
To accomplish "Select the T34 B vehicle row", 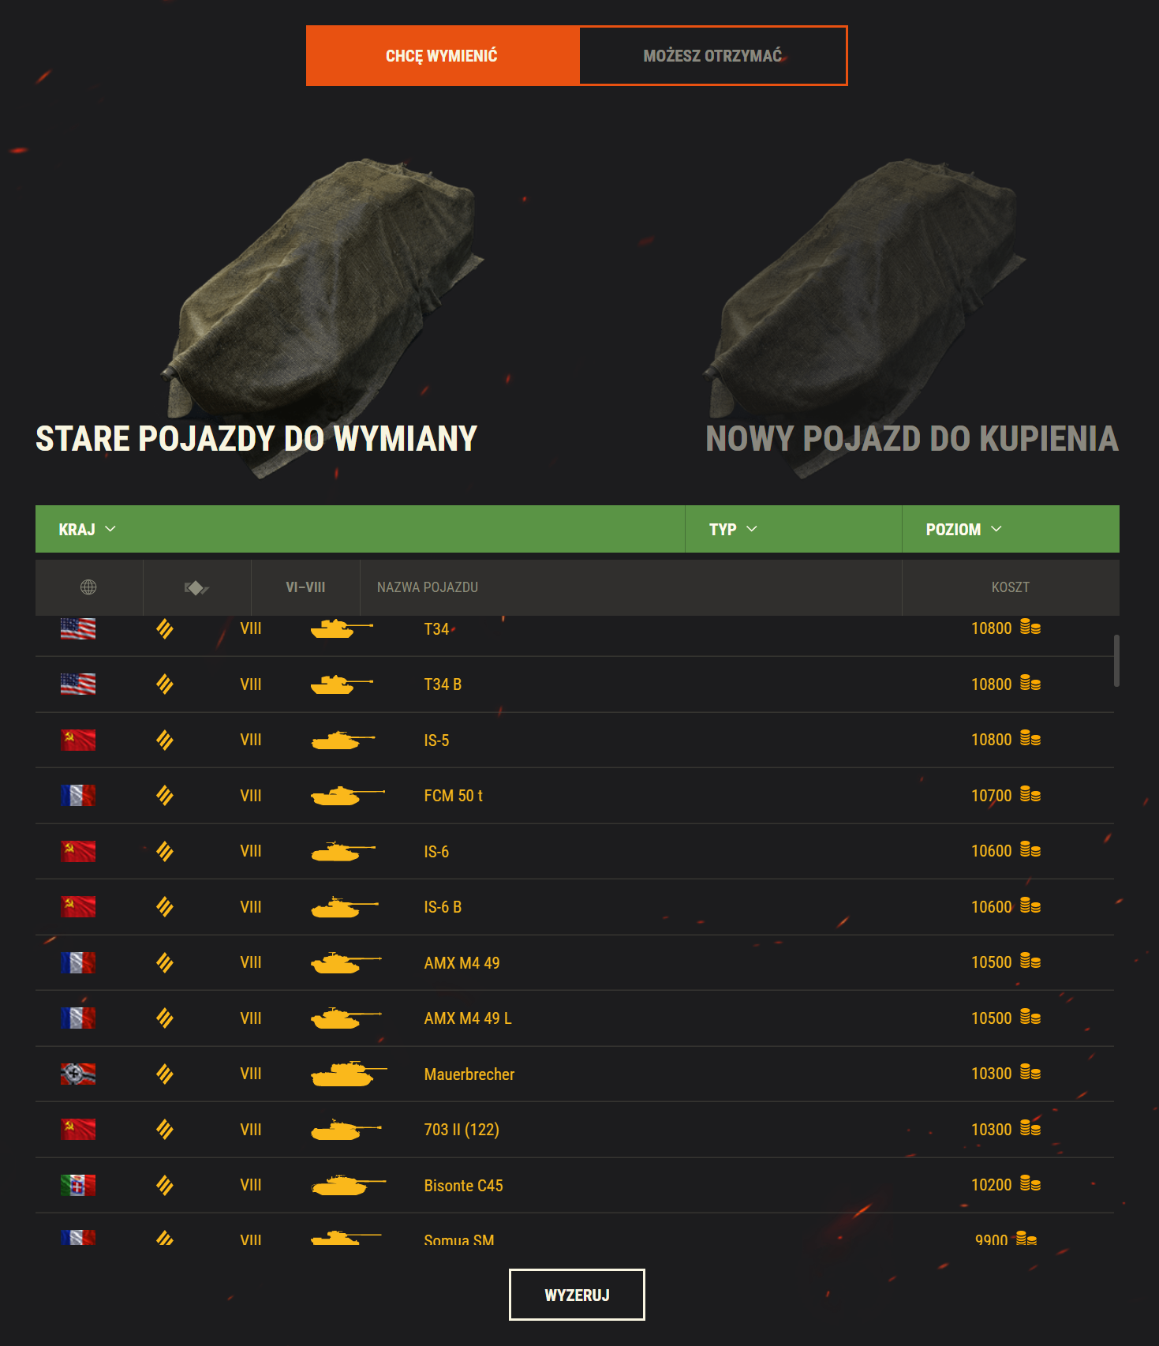I will 574,684.
